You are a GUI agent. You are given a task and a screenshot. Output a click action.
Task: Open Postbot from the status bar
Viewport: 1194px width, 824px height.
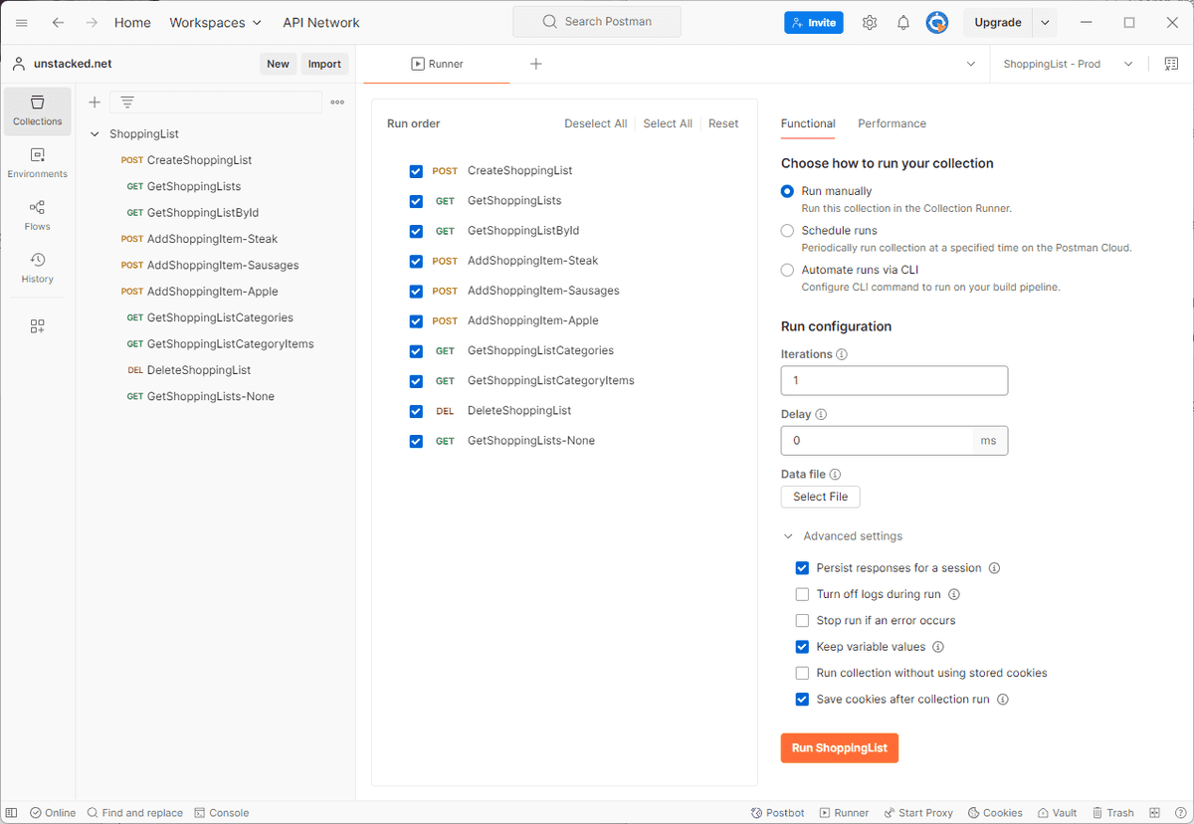(777, 812)
